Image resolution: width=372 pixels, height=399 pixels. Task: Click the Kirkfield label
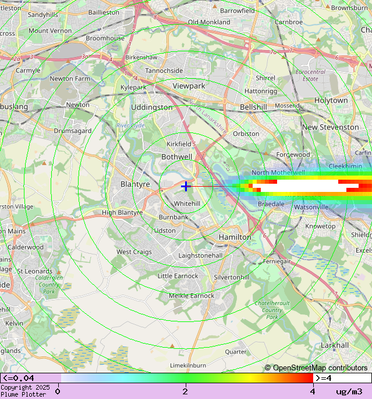coord(179,143)
